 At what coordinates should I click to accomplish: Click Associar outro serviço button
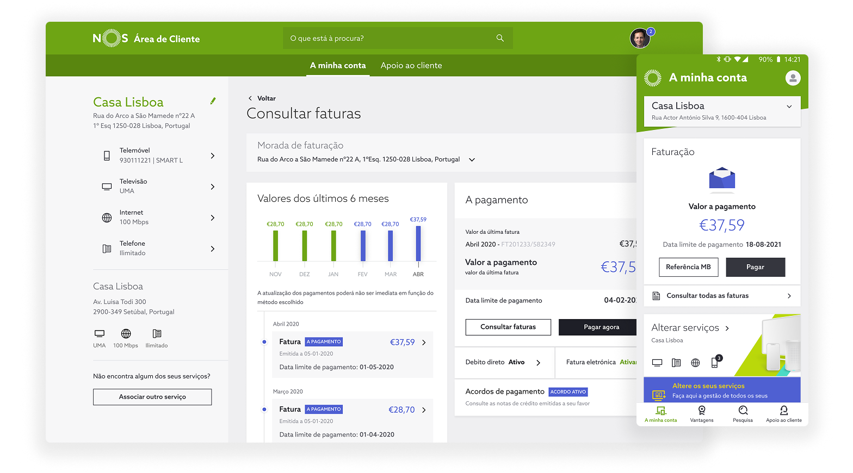coord(152,397)
